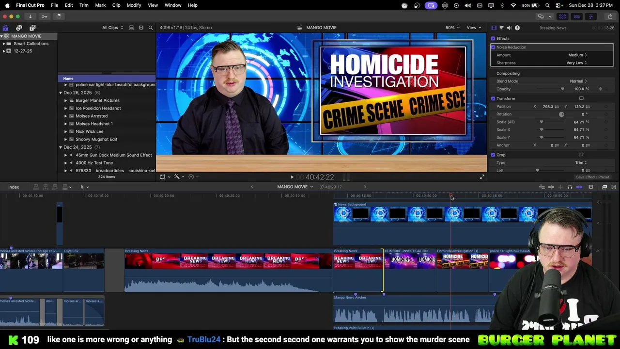The image size is (620, 349).
Task: Open the import media button in toolbar
Action: (30, 16)
